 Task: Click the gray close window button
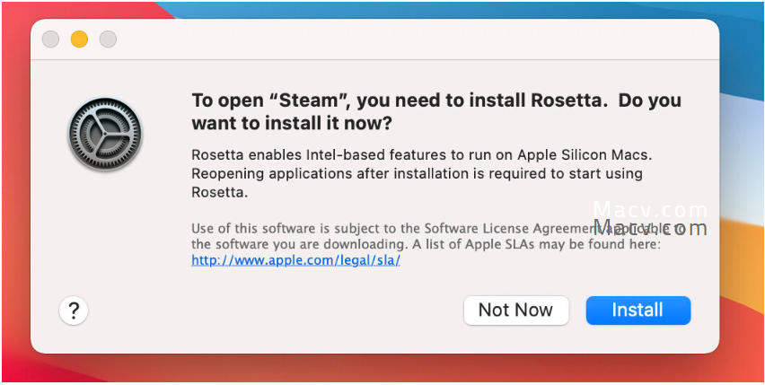(50, 39)
